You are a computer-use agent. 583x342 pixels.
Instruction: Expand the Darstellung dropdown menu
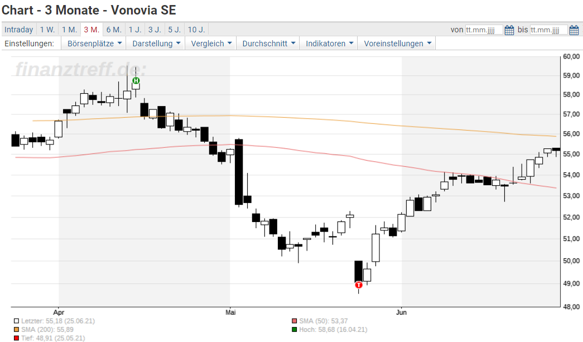point(156,44)
